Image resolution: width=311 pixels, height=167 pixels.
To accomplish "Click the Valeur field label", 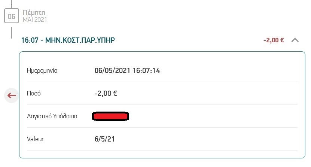I will point(36,139).
